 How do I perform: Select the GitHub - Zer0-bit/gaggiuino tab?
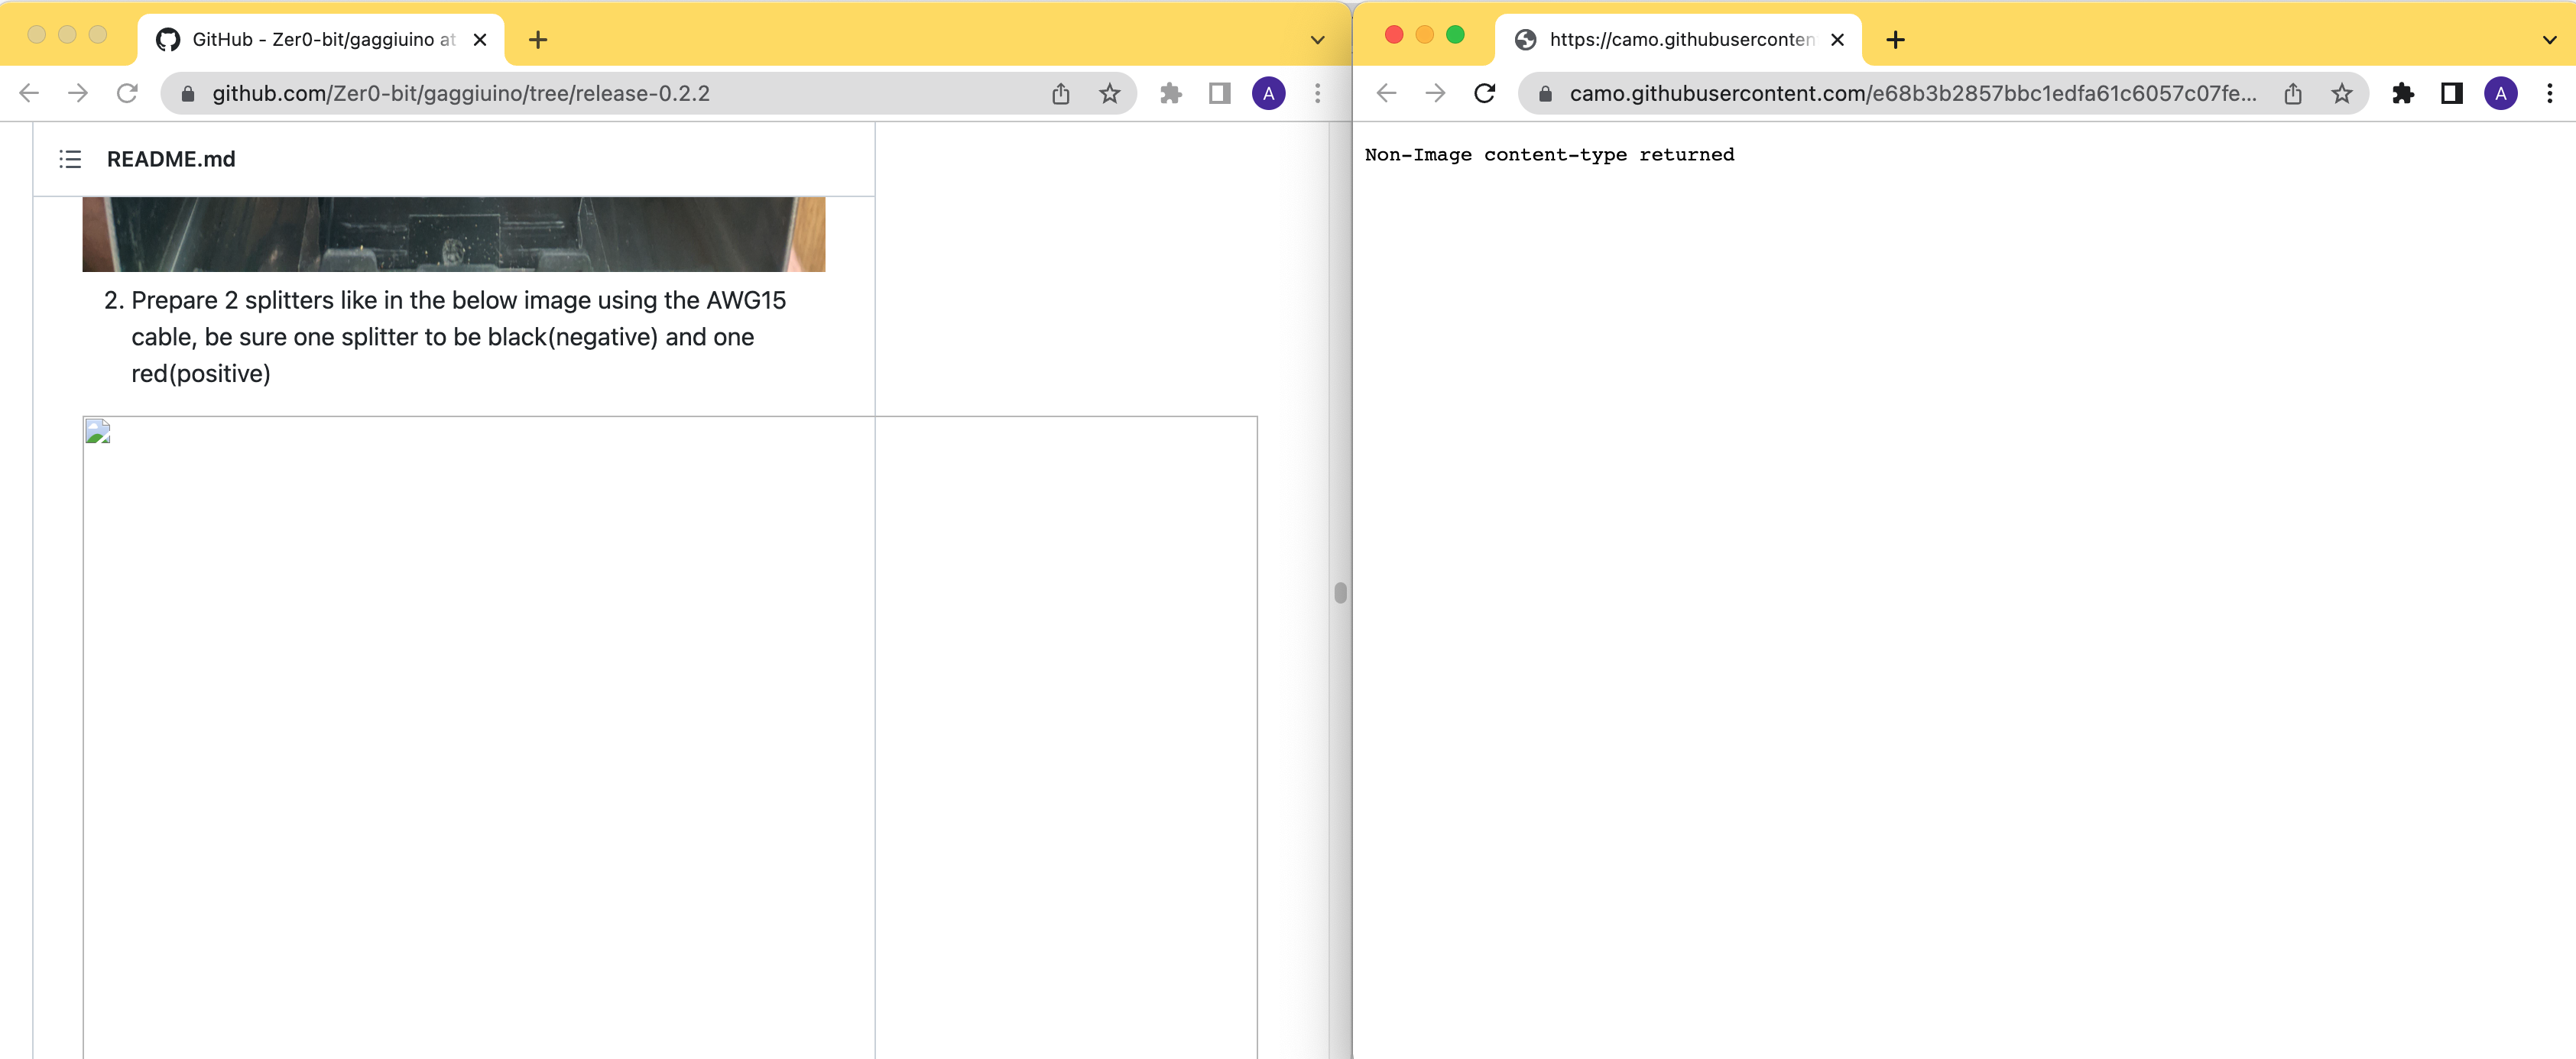click(321, 40)
